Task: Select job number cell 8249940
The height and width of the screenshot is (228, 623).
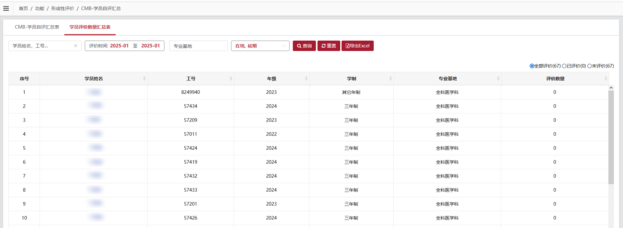Action: click(190, 92)
